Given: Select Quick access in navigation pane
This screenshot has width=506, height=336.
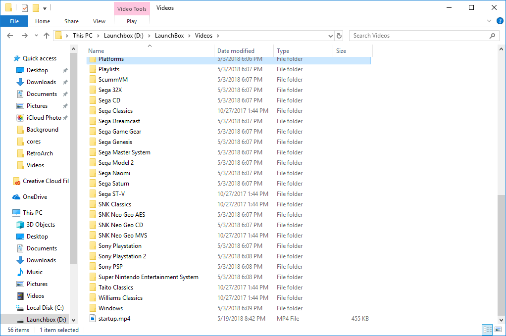Looking at the screenshot, I should click(x=40, y=58).
